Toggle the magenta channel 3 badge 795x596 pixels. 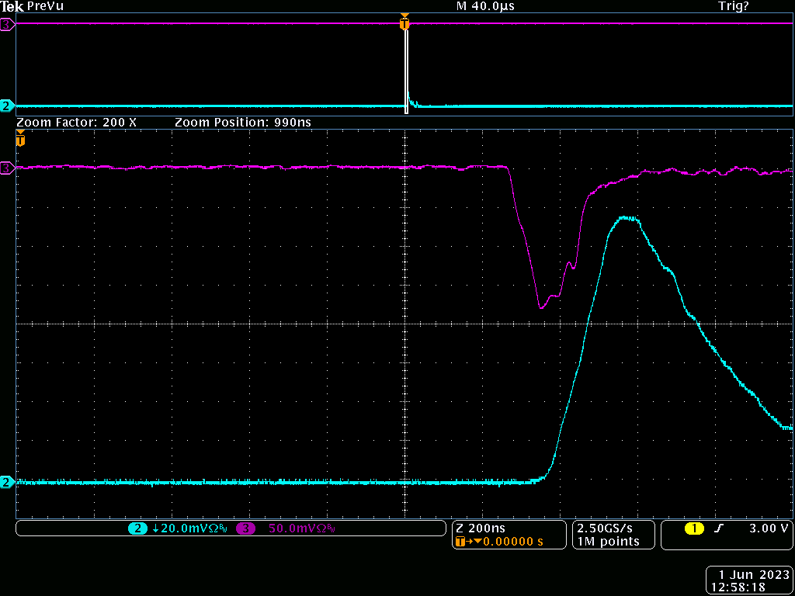pyautogui.click(x=247, y=528)
